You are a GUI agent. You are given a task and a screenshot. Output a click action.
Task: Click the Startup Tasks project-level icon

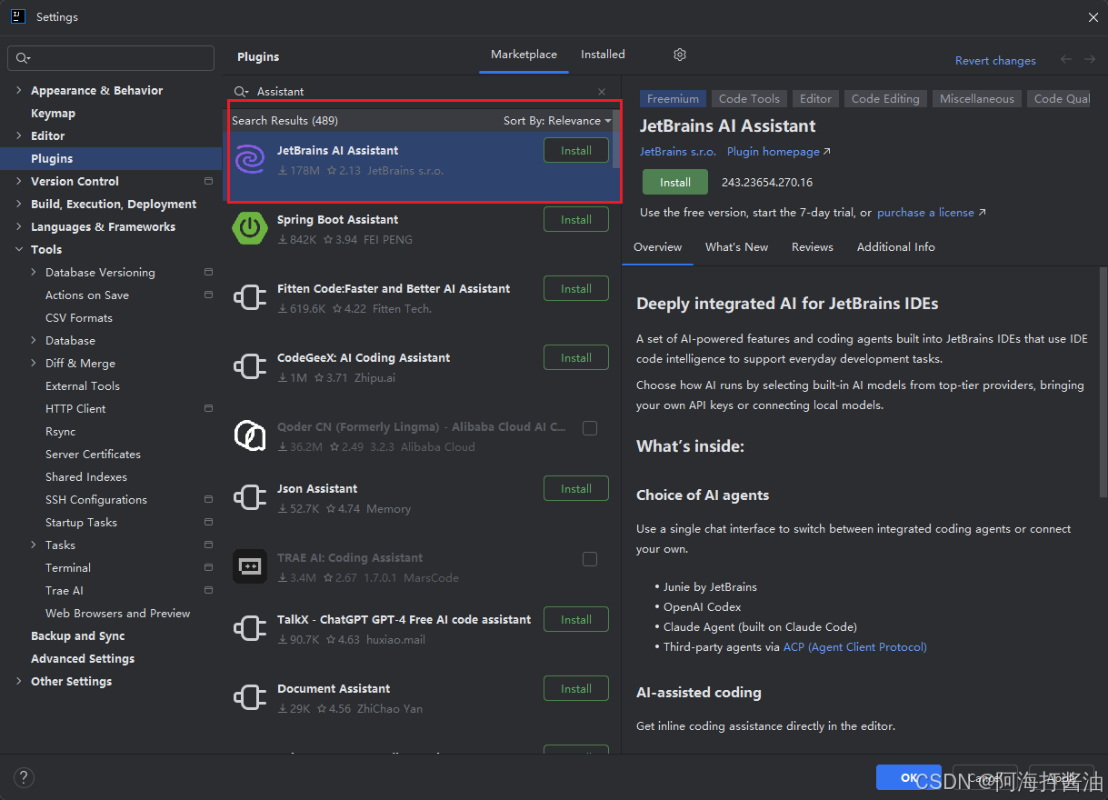click(x=208, y=523)
